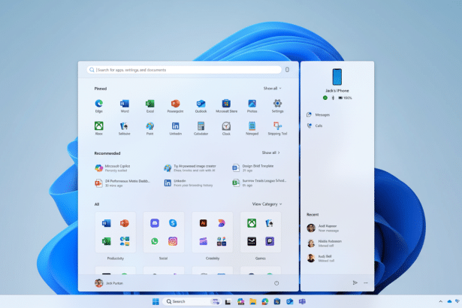The image size is (462, 308).
Task: Click Jack's iPhone device icon
Action: tap(337, 77)
